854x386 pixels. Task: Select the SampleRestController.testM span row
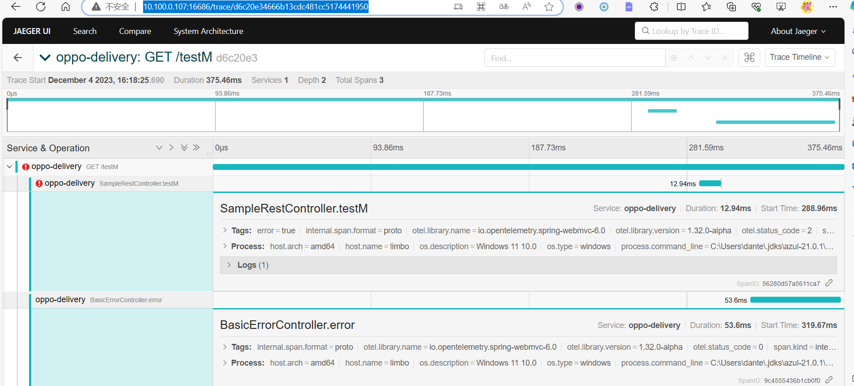pos(107,183)
